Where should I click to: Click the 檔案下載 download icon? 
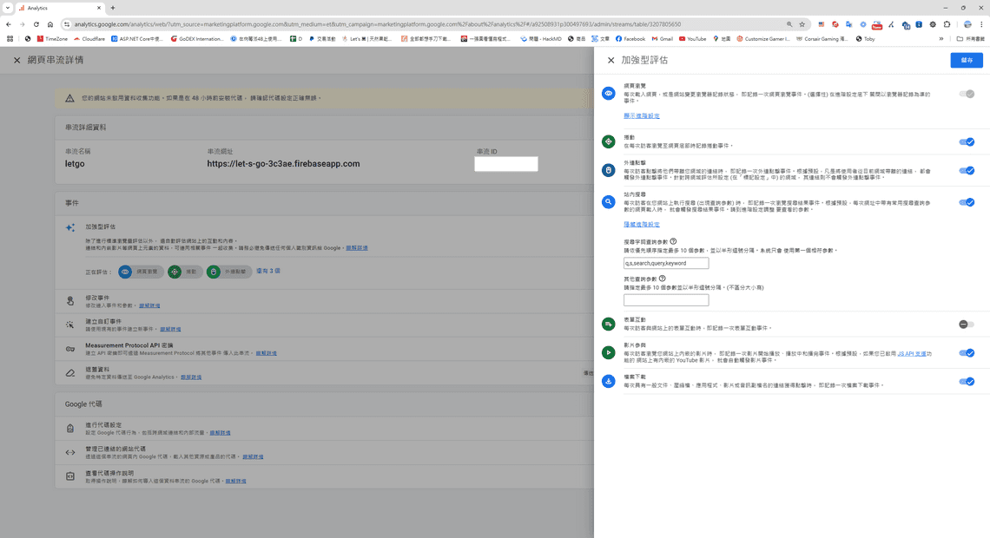tap(608, 381)
